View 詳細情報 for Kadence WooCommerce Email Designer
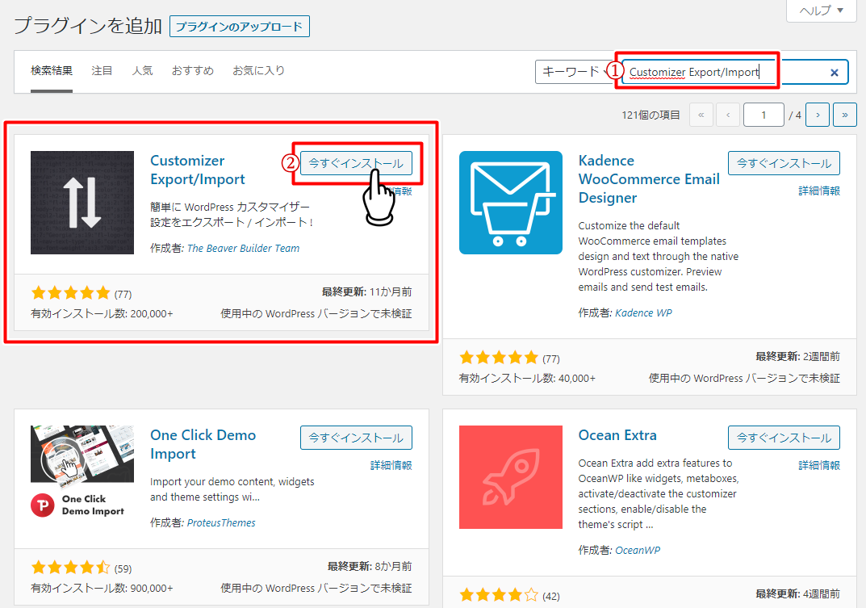The height and width of the screenshot is (608, 866). click(819, 191)
